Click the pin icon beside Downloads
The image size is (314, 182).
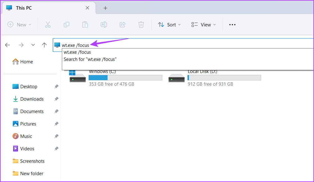tap(57, 99)
